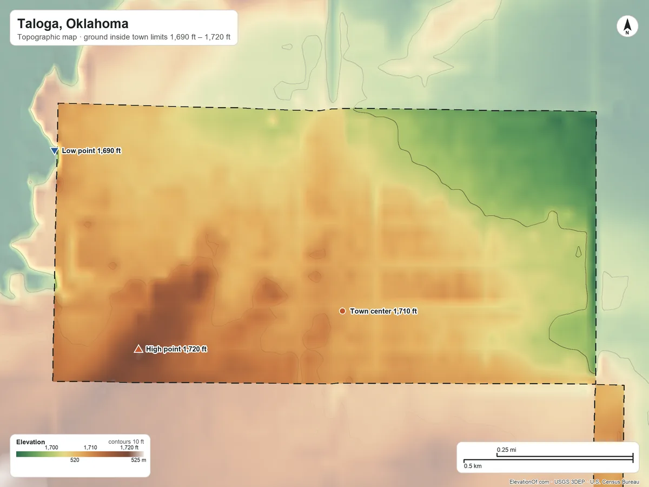Click the '0.25 mi' scale bar label
This screenshot has width=649, height=487.
click(x=506, y=450)
